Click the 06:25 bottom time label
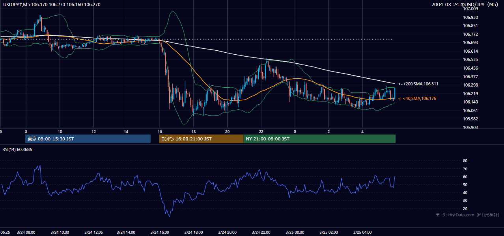Viewport: 504px width, 236px height. pos(5,232)
